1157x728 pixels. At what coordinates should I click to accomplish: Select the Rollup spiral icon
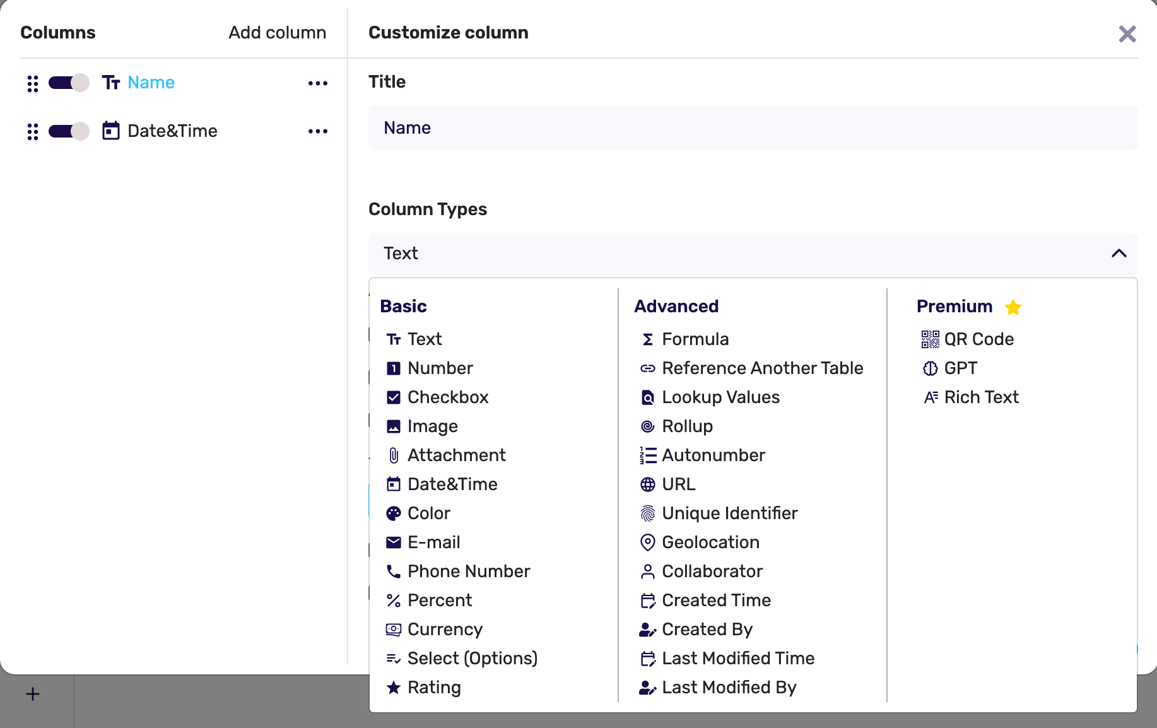[648, 426]
